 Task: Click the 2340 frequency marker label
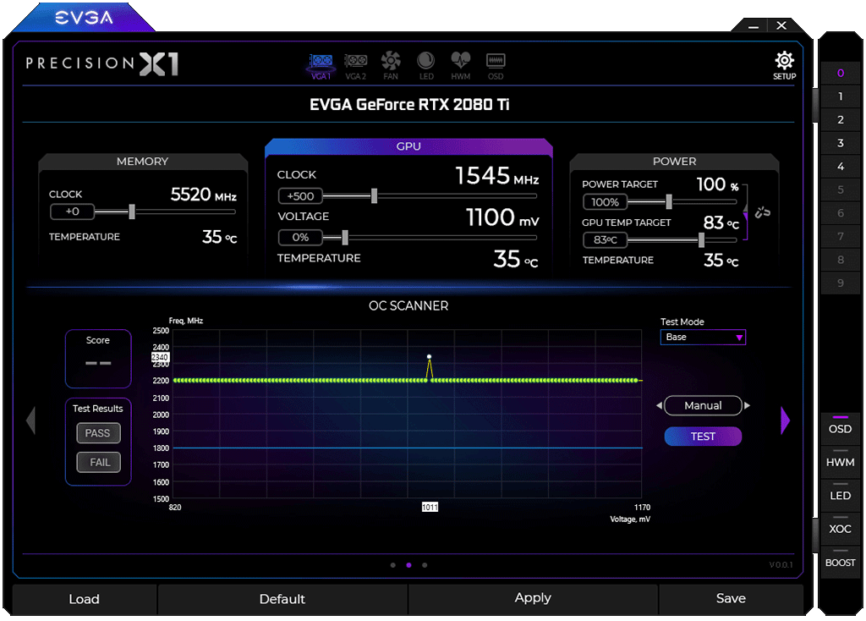[x=160, y=357]
